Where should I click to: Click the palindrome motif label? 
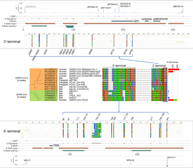click(161, 19)
